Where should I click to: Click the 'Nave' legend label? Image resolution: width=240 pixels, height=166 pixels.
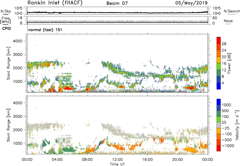coord(228,21)
